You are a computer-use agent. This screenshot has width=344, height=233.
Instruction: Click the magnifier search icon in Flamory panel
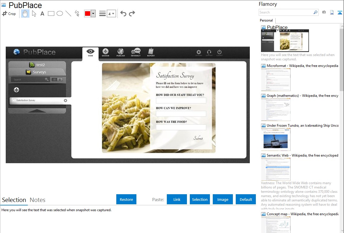pos(316,12)
